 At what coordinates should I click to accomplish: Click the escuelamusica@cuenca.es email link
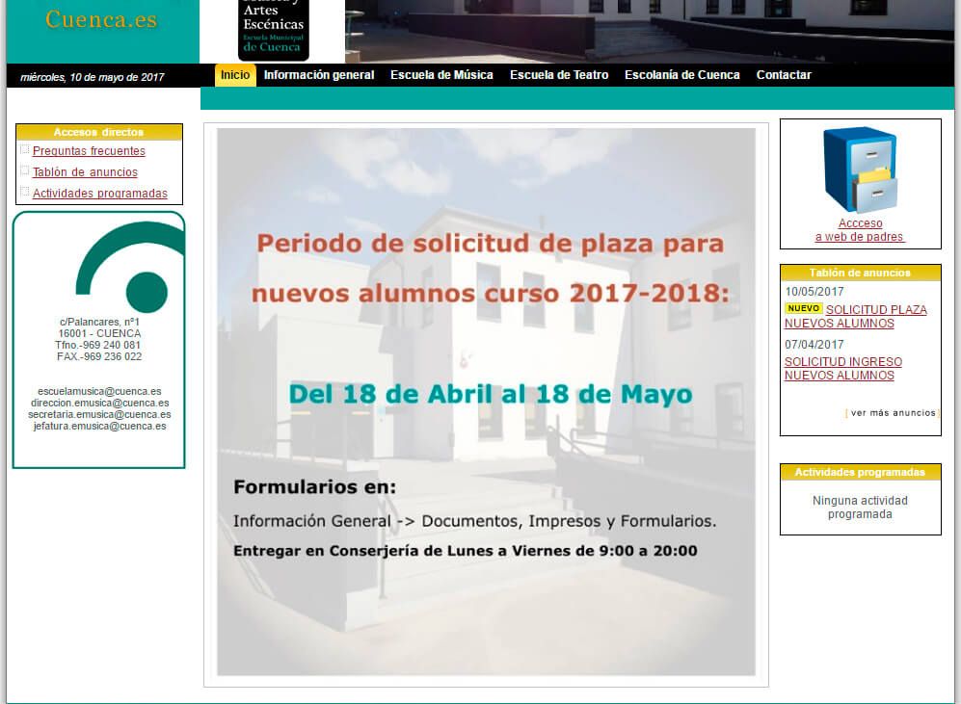coord(98,393)
